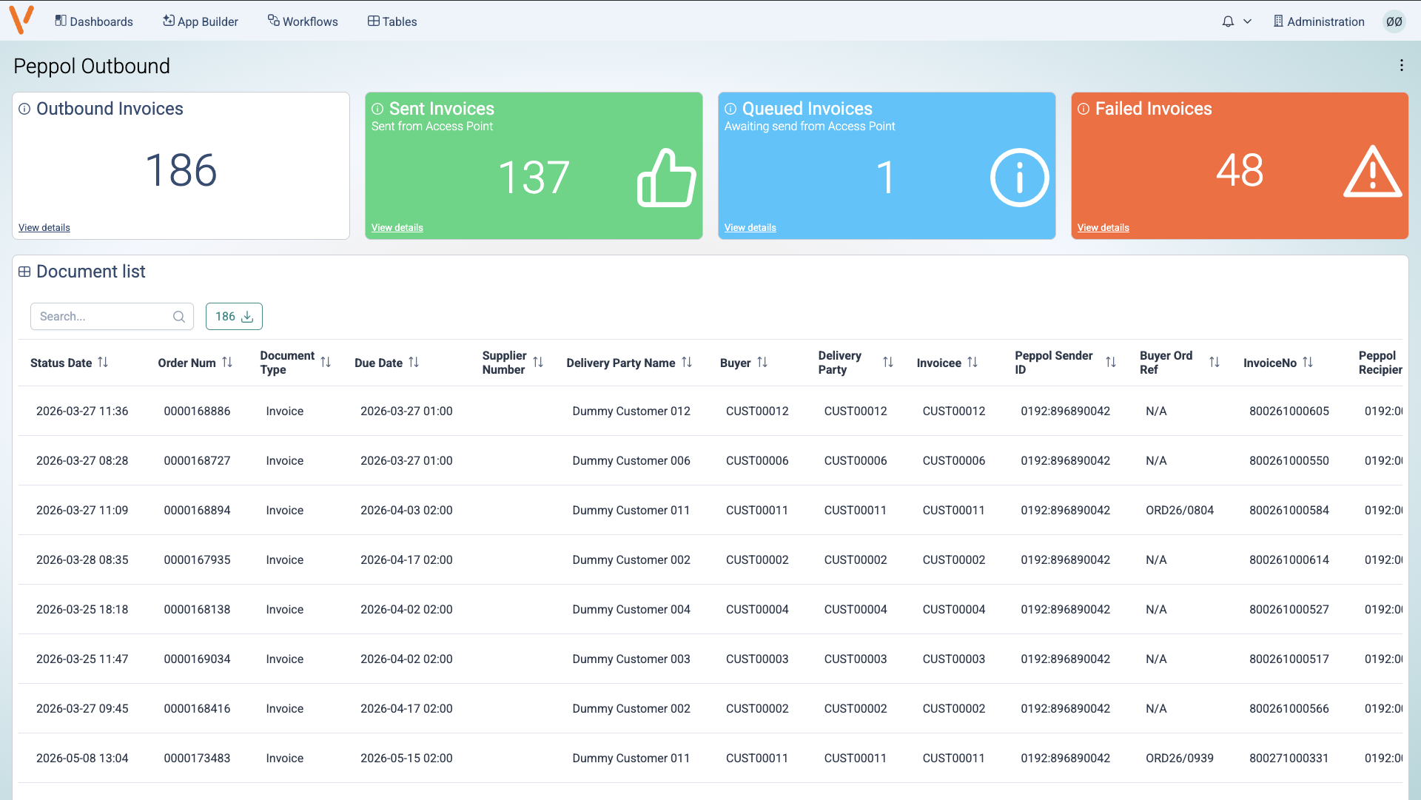The height and width of the screenshot is (800, 1421).
Task: Click info icon beside Queued Invoices
Action: click(730, 109)
